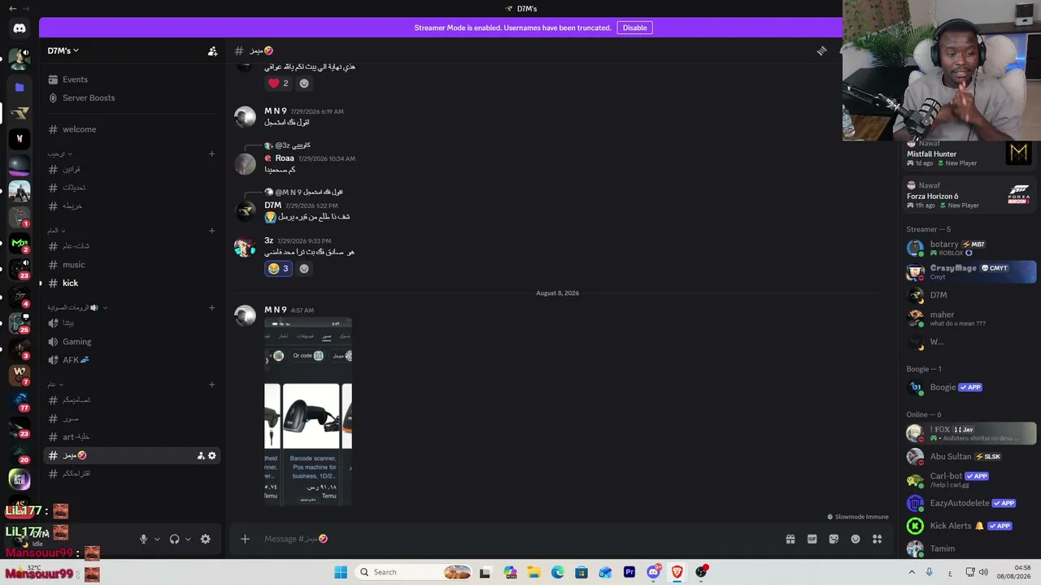1041x585 pixels.
Task: Disable Streamer Mode
Action: pyautogui.click(x=634, y=28)
